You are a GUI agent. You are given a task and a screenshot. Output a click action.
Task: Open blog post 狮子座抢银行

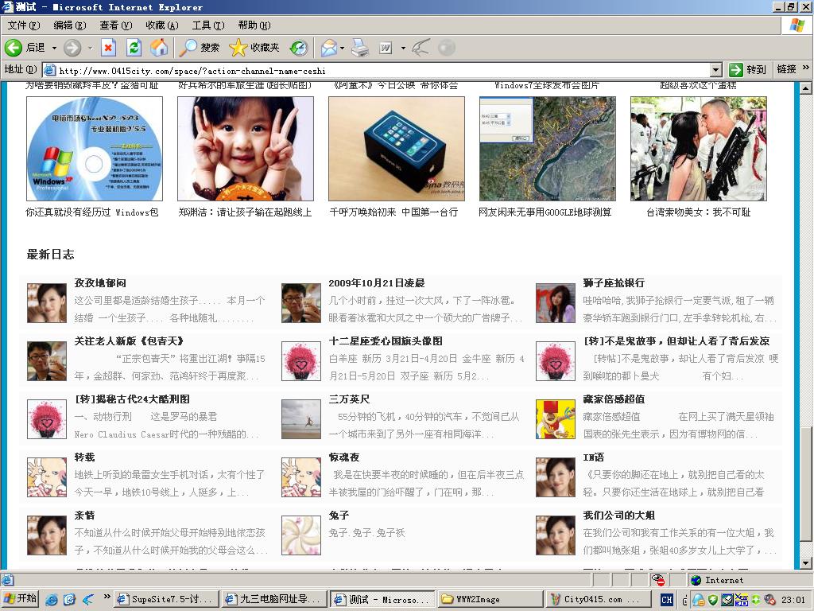coord(614,283)
